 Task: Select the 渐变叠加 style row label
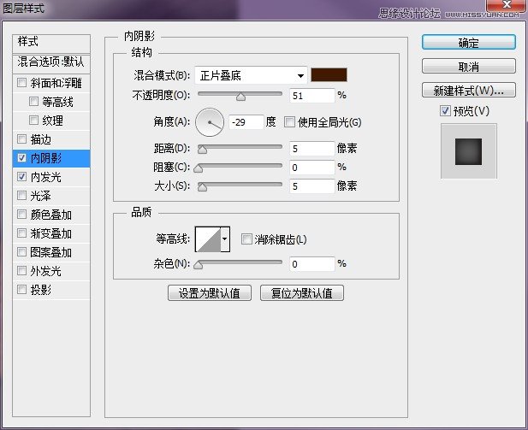[x=50, y=233]
